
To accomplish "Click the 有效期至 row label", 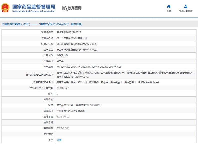I will point(48,128).
